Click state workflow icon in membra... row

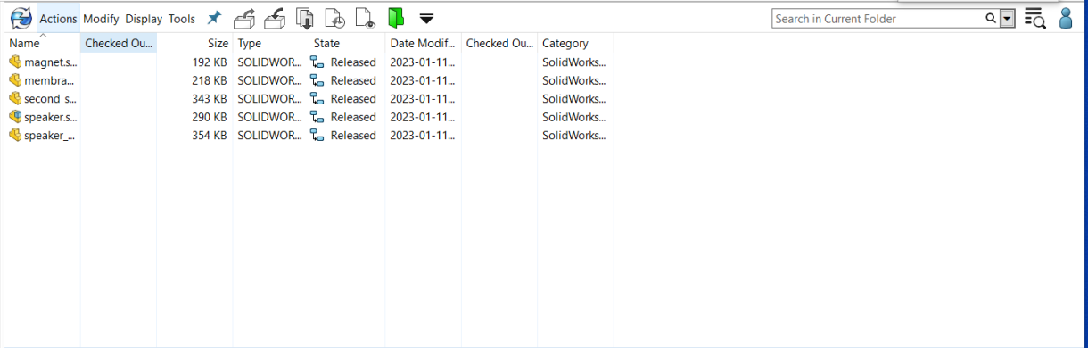(317, 80)
